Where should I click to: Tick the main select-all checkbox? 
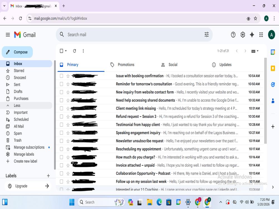click(61, 51)
